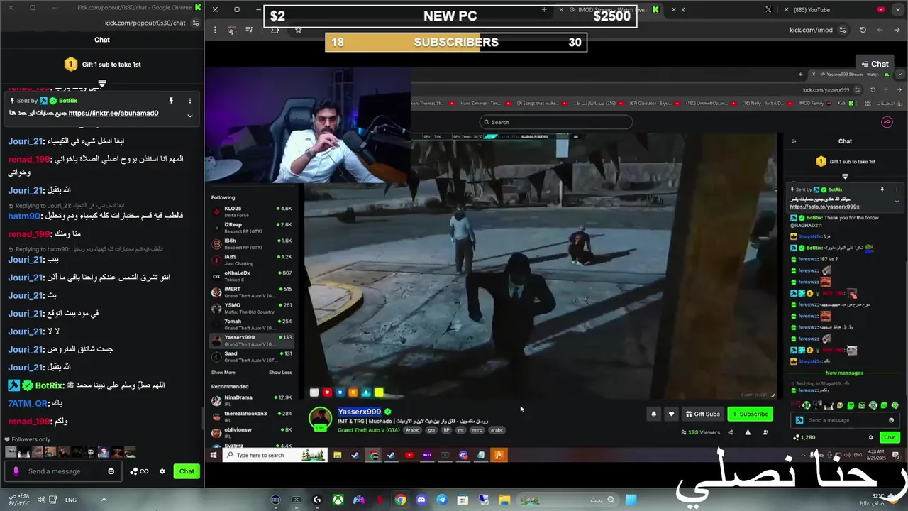Screen dimensions: 908x511
Task: Click the Yasserx999 channel name
Action: [x=359, y=412]
